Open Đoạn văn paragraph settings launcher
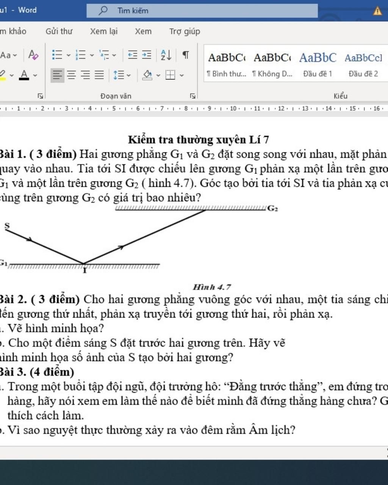Screen dimensions: 388x485 tap(192, 96)
